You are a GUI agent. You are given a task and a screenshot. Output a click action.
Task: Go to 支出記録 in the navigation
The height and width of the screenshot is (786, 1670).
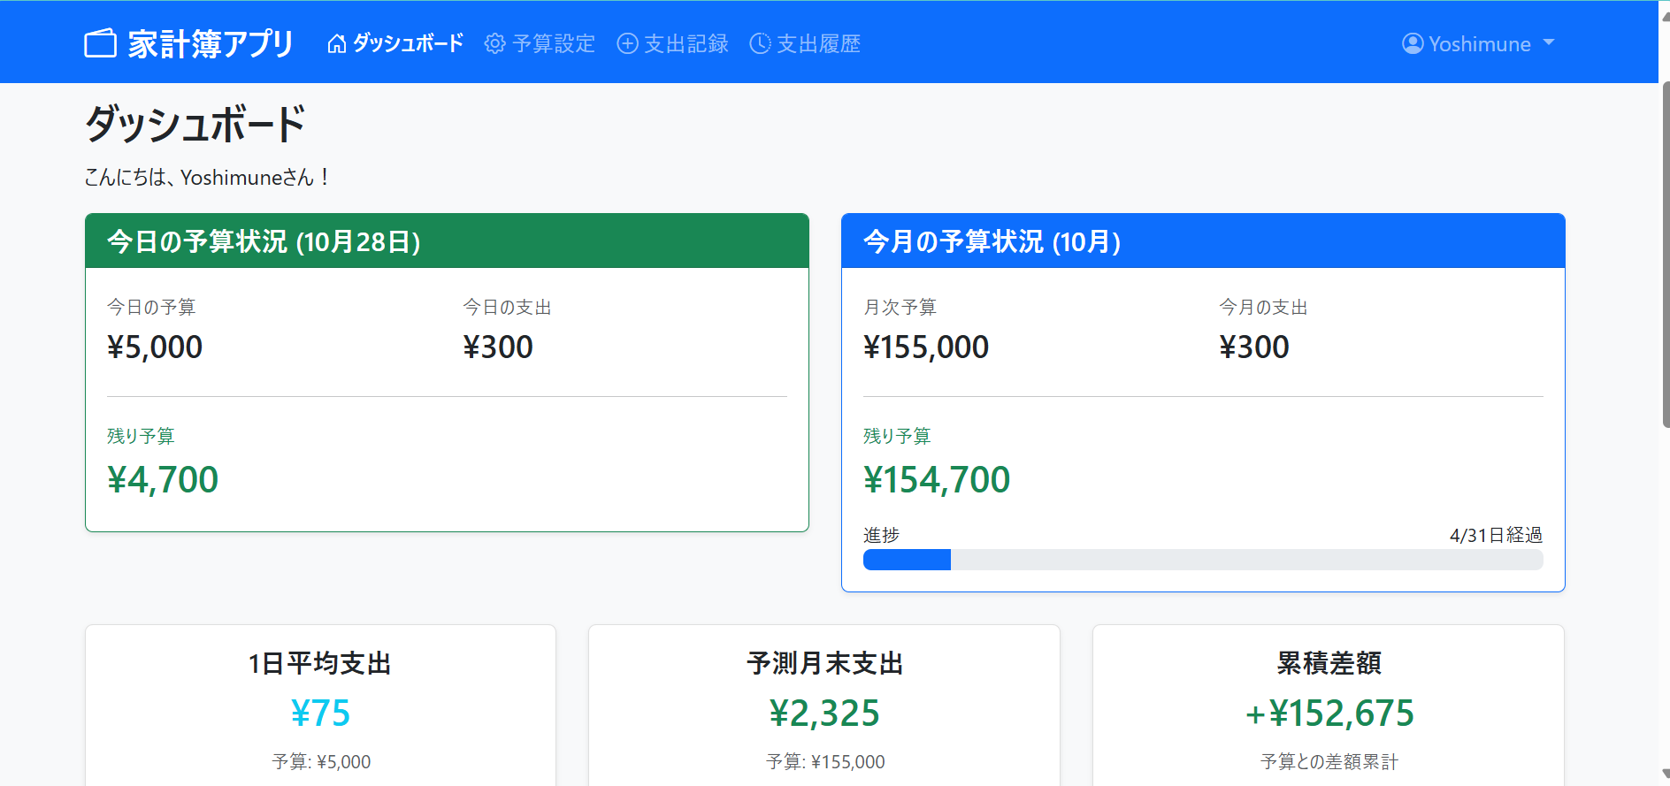[x=672, y=43]
